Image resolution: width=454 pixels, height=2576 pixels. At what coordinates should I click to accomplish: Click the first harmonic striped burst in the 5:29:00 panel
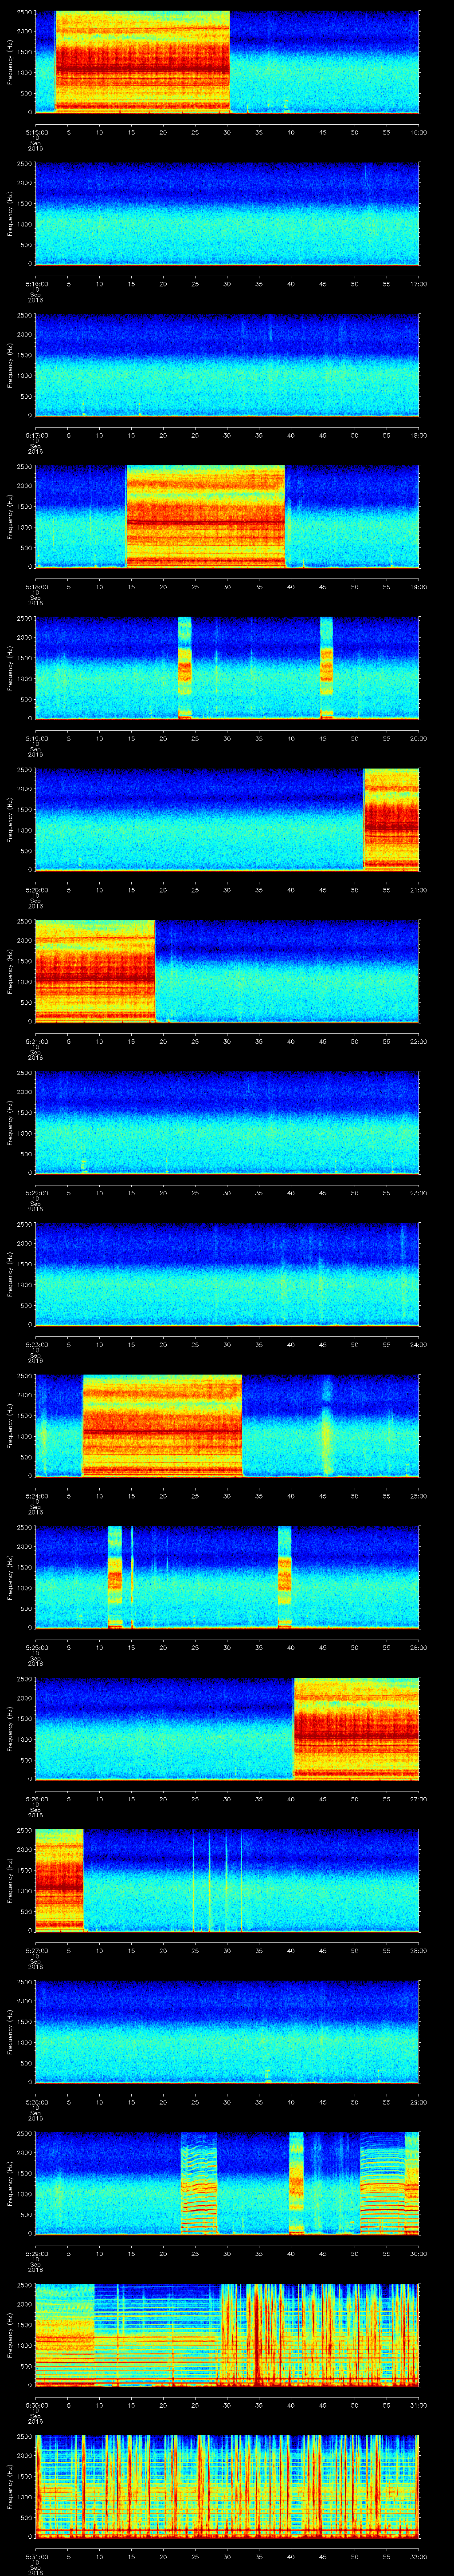(199, 2185)
